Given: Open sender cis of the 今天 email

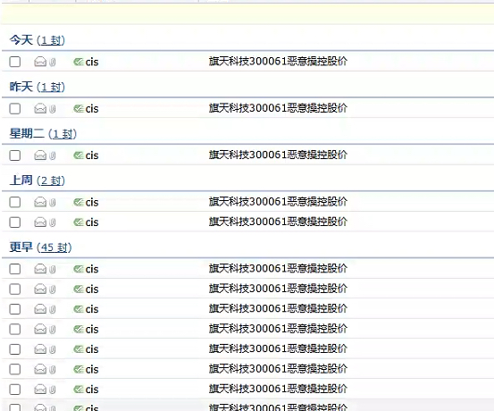Looking at the screenshot, I should (92, 62).
